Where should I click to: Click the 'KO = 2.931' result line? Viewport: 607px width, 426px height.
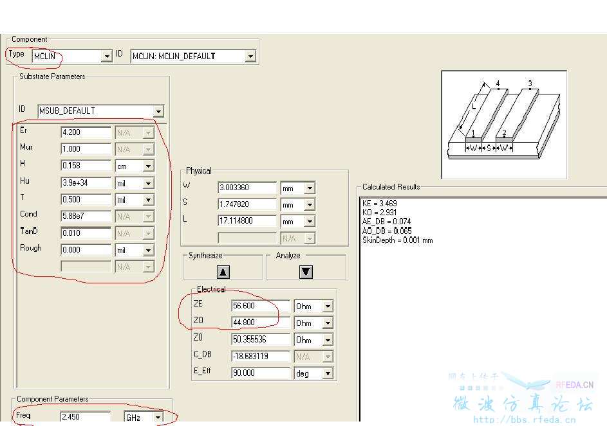pos(379,212)
